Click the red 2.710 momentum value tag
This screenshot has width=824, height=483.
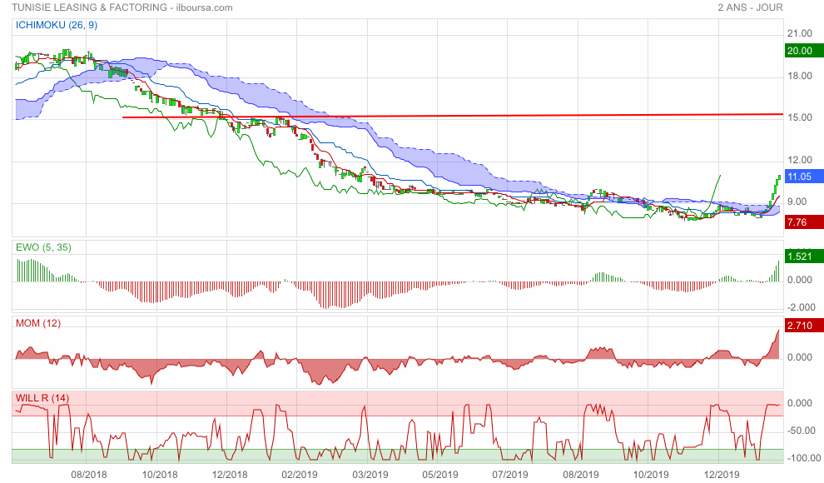(804, 326)
